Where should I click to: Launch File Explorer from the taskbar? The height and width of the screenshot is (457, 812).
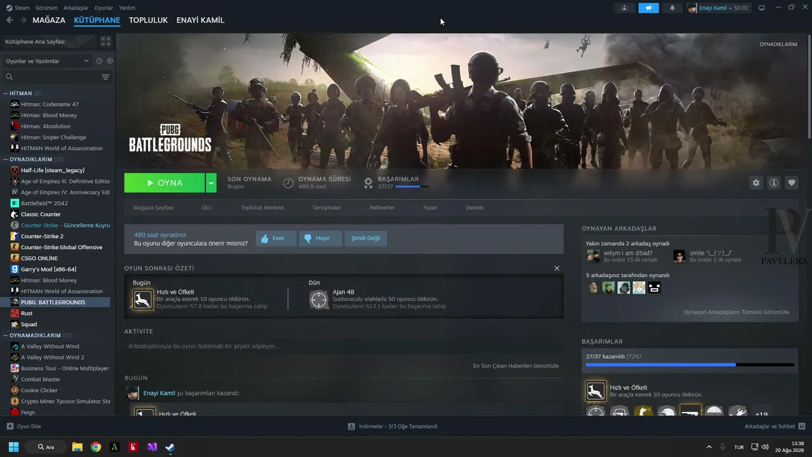(x=77, y=447)
